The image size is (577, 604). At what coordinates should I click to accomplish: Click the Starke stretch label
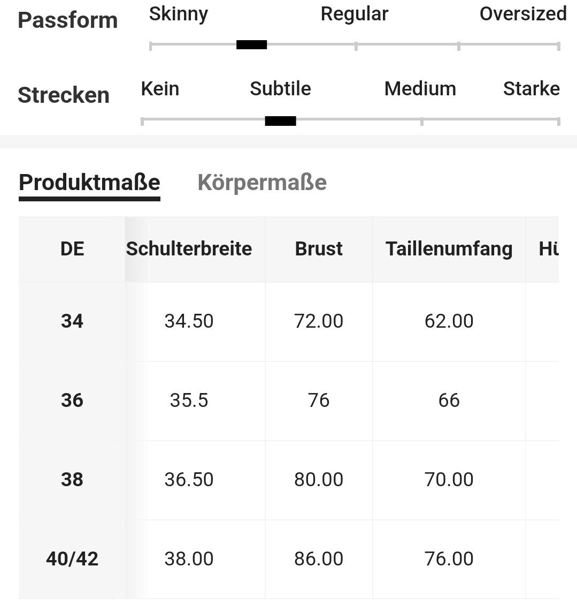[x=531, y=89]
